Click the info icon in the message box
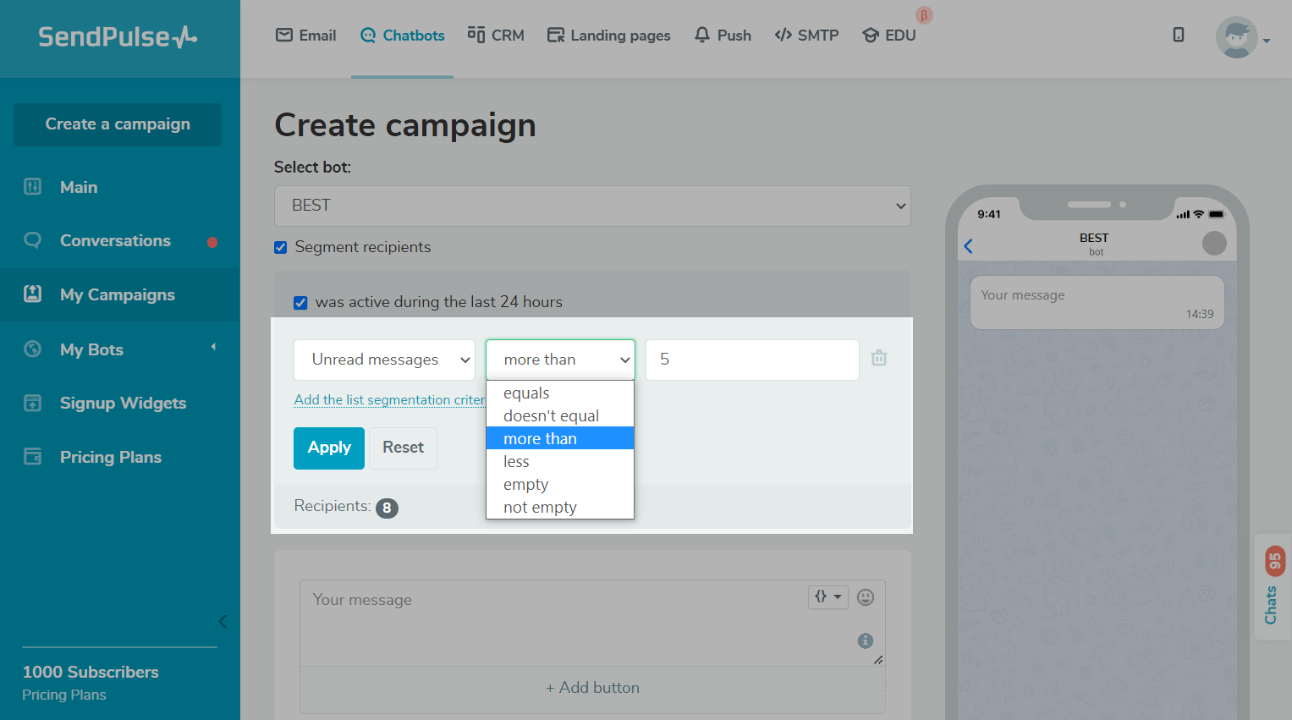Image resolution: width=1292 pixels, height=720 pixels. [x=865, y=640]
